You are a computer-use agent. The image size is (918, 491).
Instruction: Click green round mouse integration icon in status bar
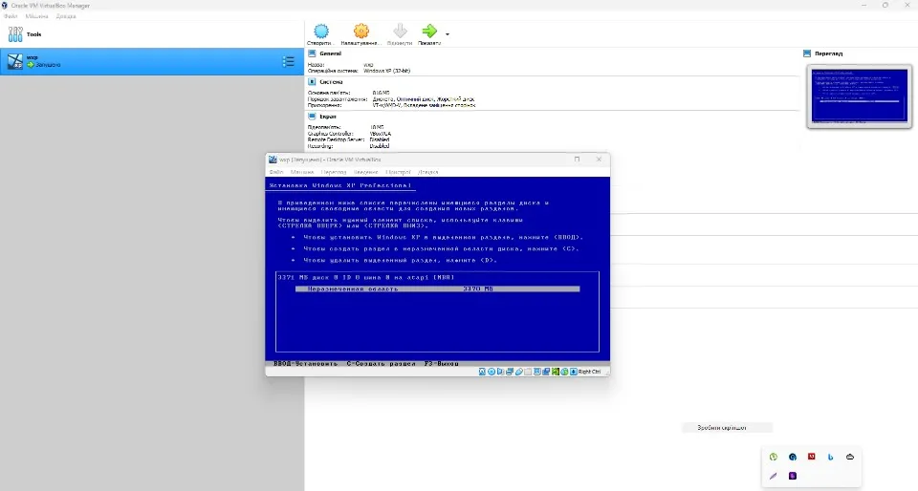pyautogui.click(x=564, y=372)
